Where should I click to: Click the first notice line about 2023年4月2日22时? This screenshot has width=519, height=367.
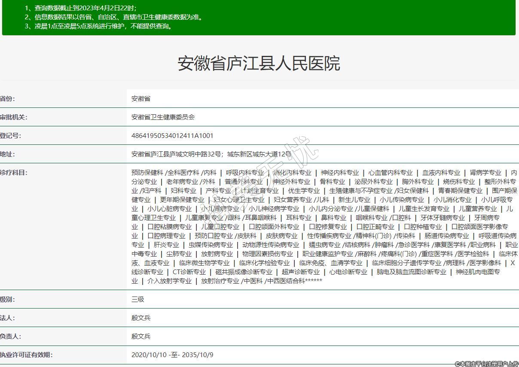(x=80, y=8)
